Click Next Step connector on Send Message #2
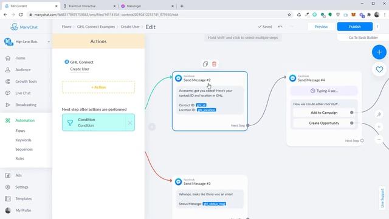 (x=247, y=125)
